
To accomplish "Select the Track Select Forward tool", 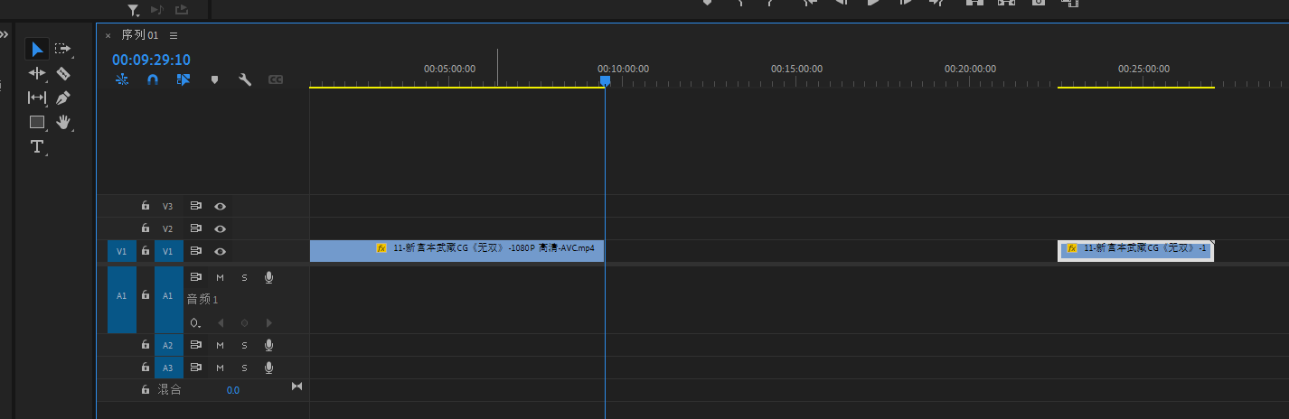I will pyautogui.click(x=62, y=49).
